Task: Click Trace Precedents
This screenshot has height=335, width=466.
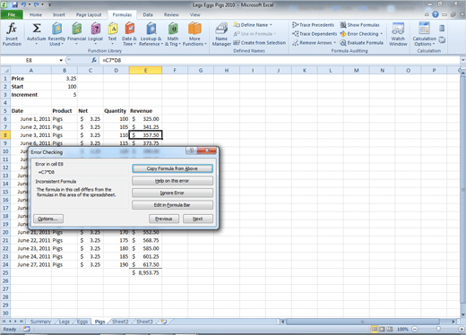Action: [313, 25]
